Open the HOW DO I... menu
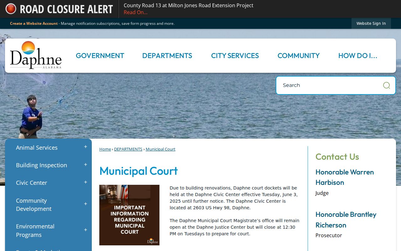The width and height of the screenshot is (401, 251). (x=358, y=56)
